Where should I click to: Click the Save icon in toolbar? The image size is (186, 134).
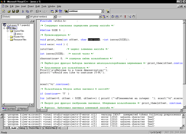click(x=13, y=11)
